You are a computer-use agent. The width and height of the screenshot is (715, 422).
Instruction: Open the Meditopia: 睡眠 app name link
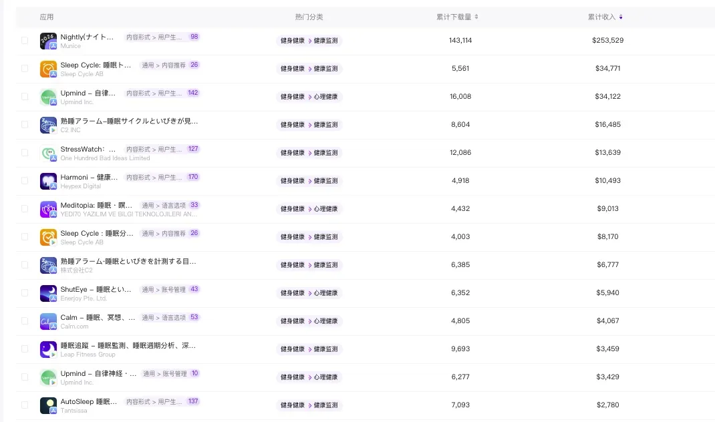(x=96, y=205)
